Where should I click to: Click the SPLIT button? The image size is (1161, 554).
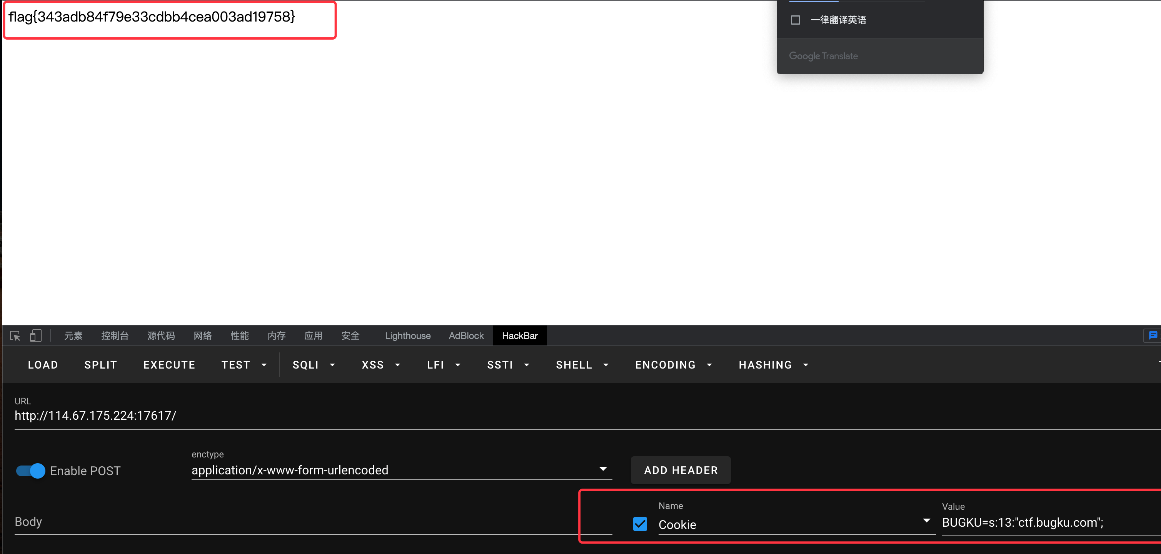[x=100, y=365]
